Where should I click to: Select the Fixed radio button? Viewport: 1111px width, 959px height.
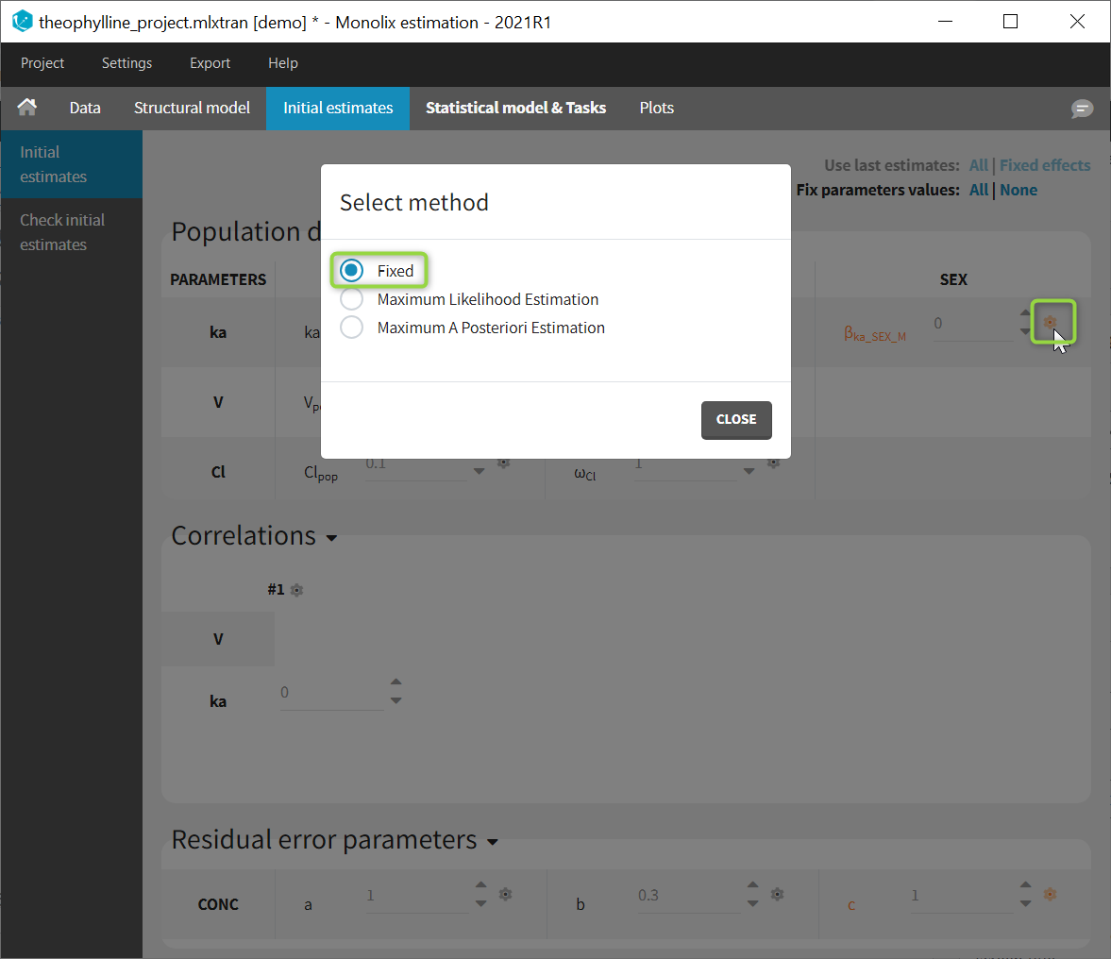click(x=352, y=271)
